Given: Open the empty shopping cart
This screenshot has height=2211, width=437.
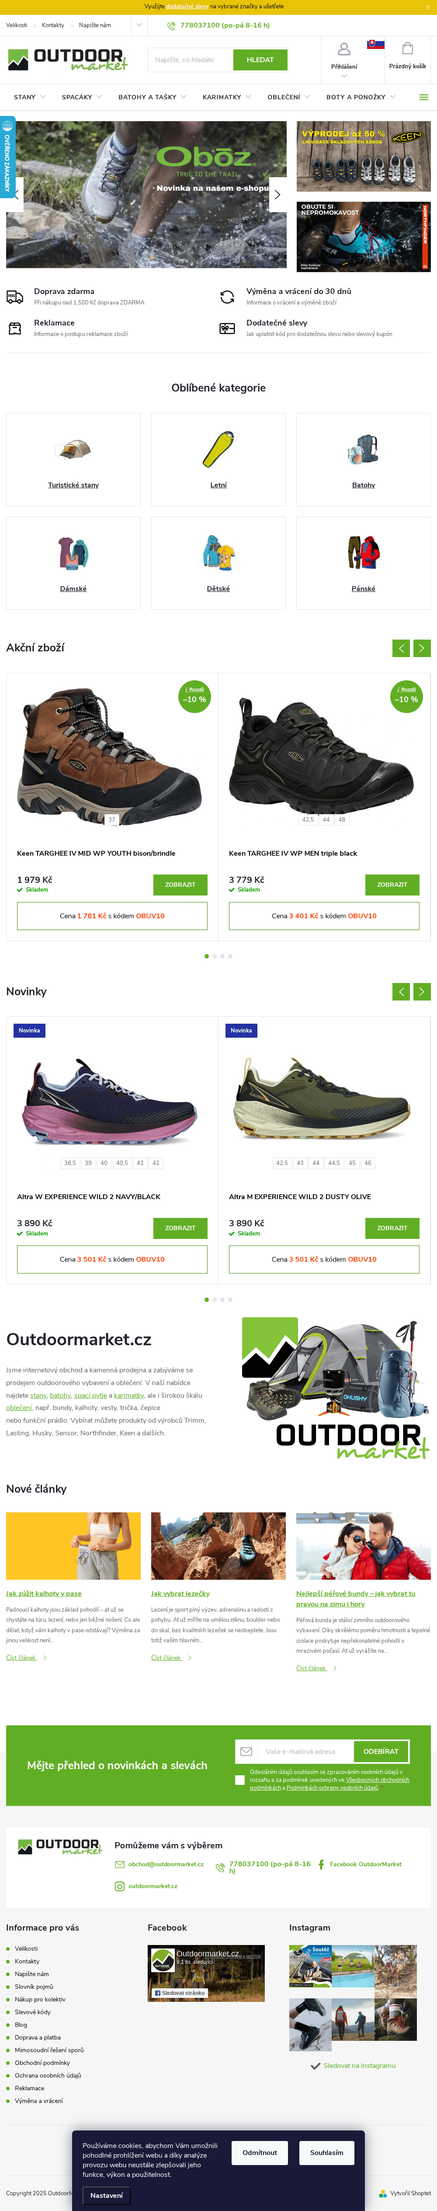Looking at the screenshot, I should (407, 49).
